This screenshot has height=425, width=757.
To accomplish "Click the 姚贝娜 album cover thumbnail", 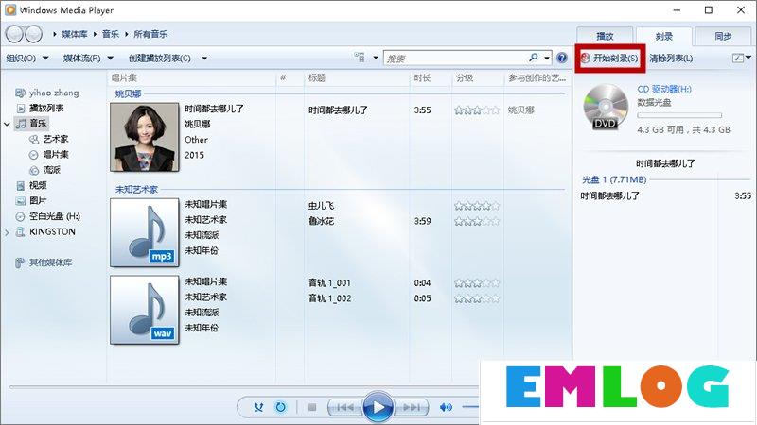I will tap(145, 137).
